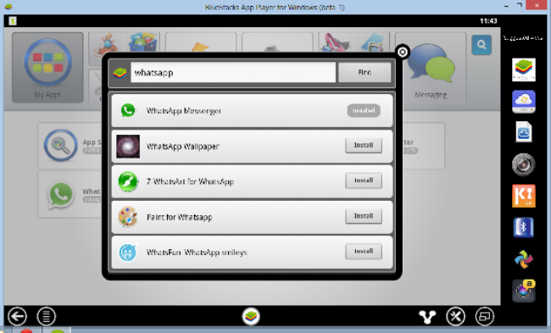Click the BlueStacks taskbar icon
The height and width of the screenshot is (333, 551).
[57, 331]
